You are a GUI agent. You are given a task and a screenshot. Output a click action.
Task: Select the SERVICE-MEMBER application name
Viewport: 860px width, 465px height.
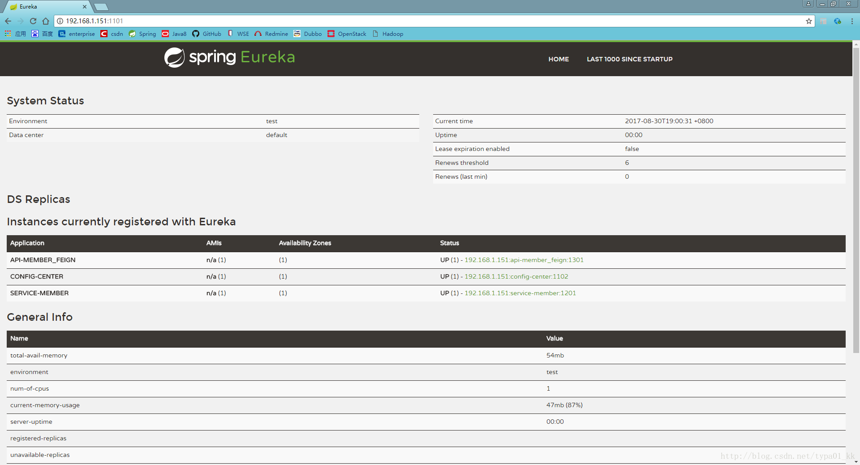[39, 293]
